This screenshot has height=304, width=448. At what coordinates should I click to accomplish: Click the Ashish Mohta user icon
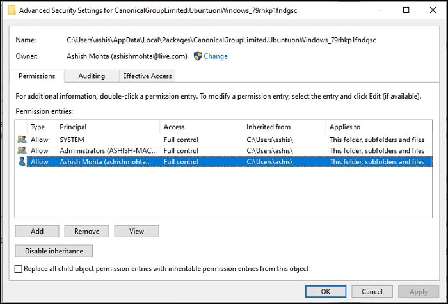22,162
